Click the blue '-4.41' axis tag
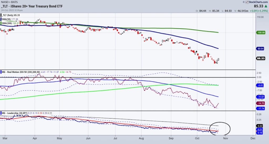269x144 pixels. [x=260, y=85]
